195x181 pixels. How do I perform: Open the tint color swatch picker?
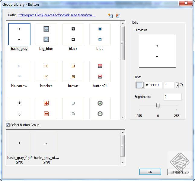[139, 85]
